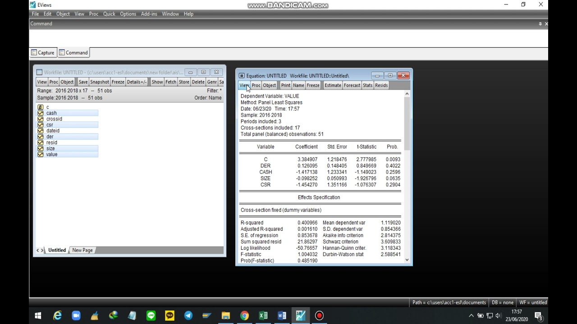Click View button in Equation window

(244, 85)
